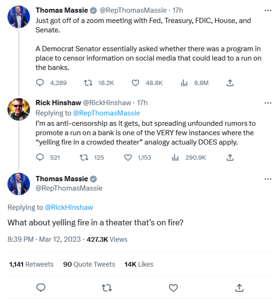Reply to Thomas Massie's first tweet
The height and width of the screenshot is (299, 280).
coord(40,83)
